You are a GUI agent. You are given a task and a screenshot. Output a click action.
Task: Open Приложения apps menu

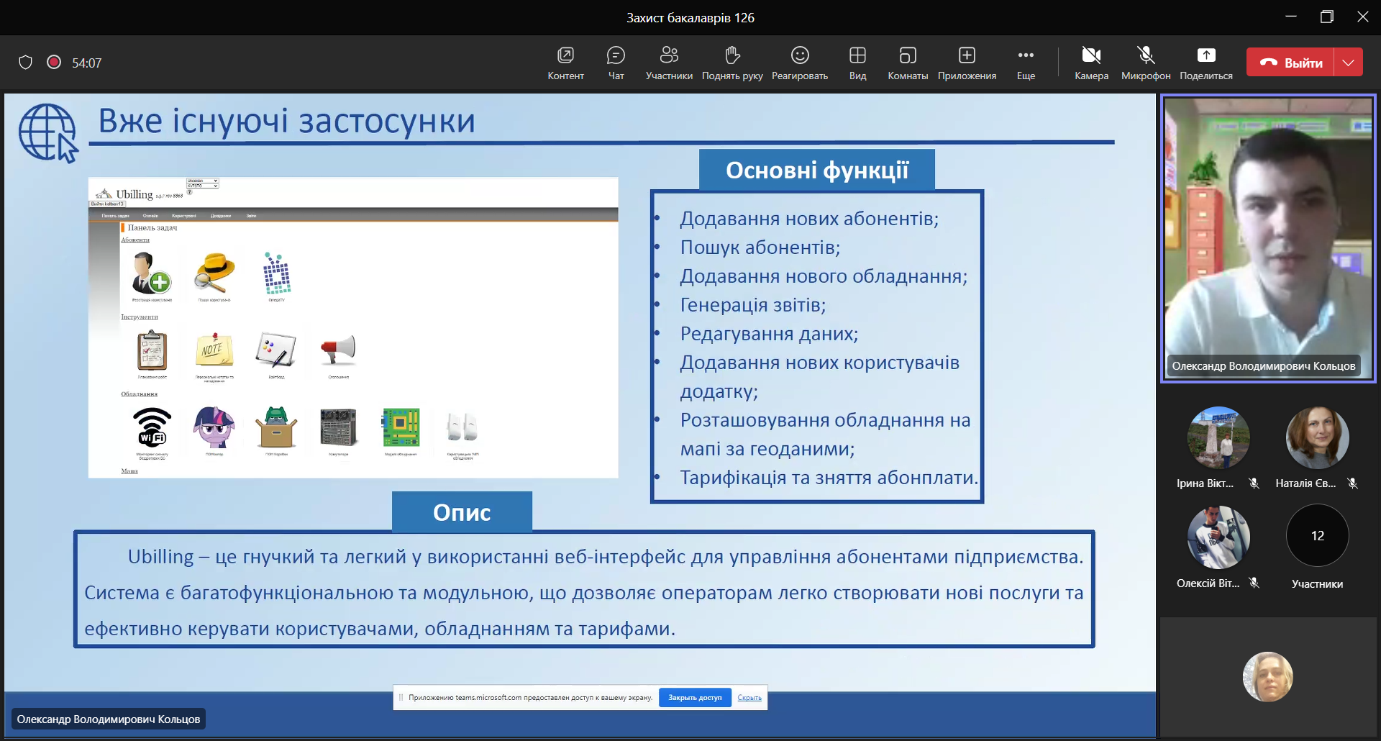click(x=967, y=63)
